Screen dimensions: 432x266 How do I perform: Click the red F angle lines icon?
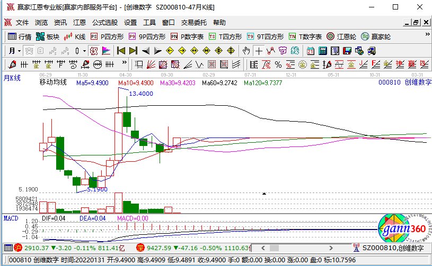pyautogui.click(x=375, y=65)
